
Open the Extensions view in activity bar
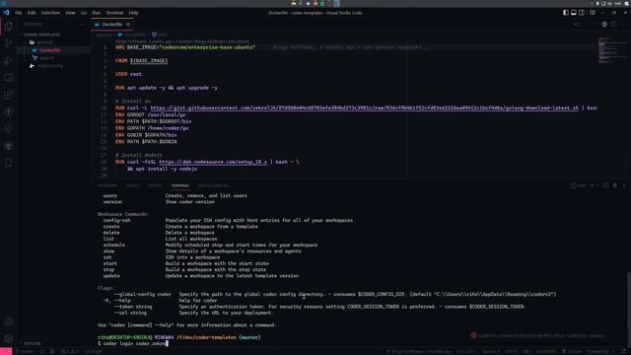pyautogui.click(x=9, y=95)
